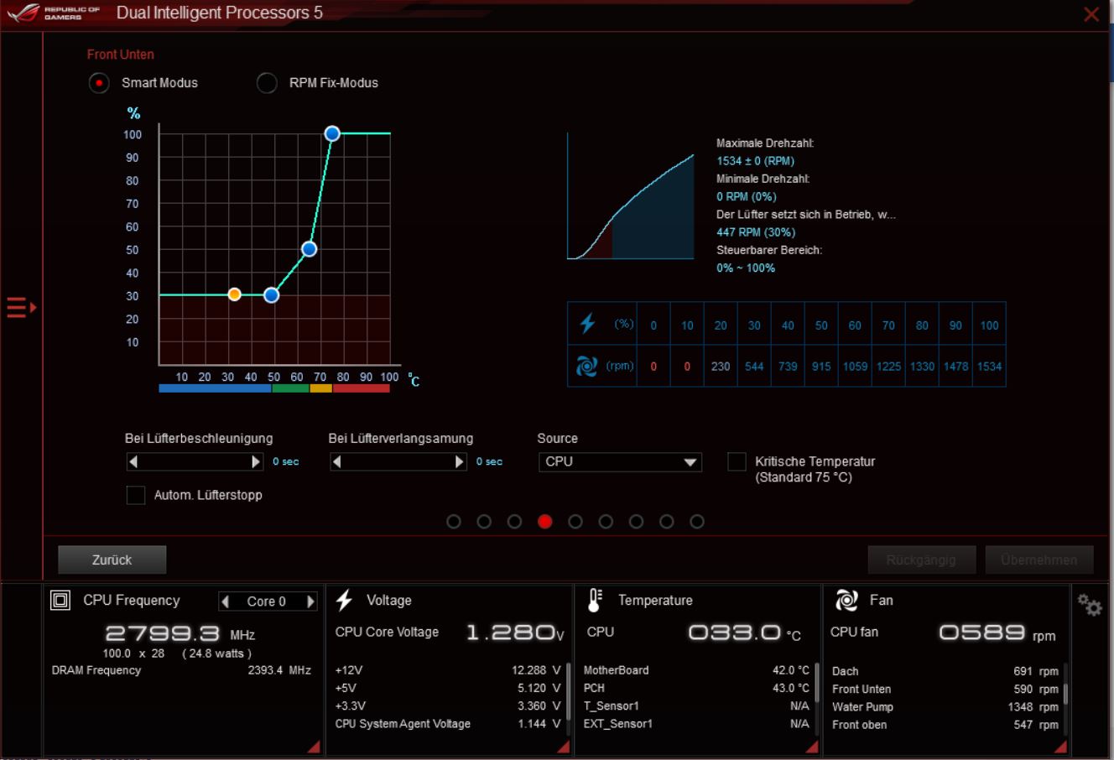Screen dimensions: 1114x760
Task: Click the 230 rpm table cell
Action: (x=721, y=366)
